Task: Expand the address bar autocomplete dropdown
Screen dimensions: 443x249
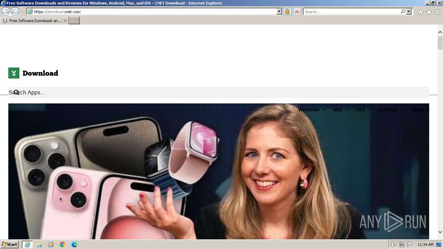Action: click(279, 12)
